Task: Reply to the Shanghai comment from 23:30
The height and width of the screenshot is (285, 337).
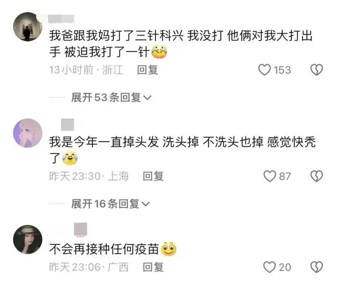Action: 153,176
